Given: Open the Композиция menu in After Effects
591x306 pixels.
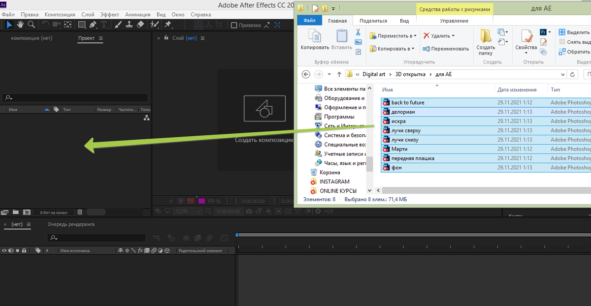Looking at the screenshot, I should coord(60,15).
